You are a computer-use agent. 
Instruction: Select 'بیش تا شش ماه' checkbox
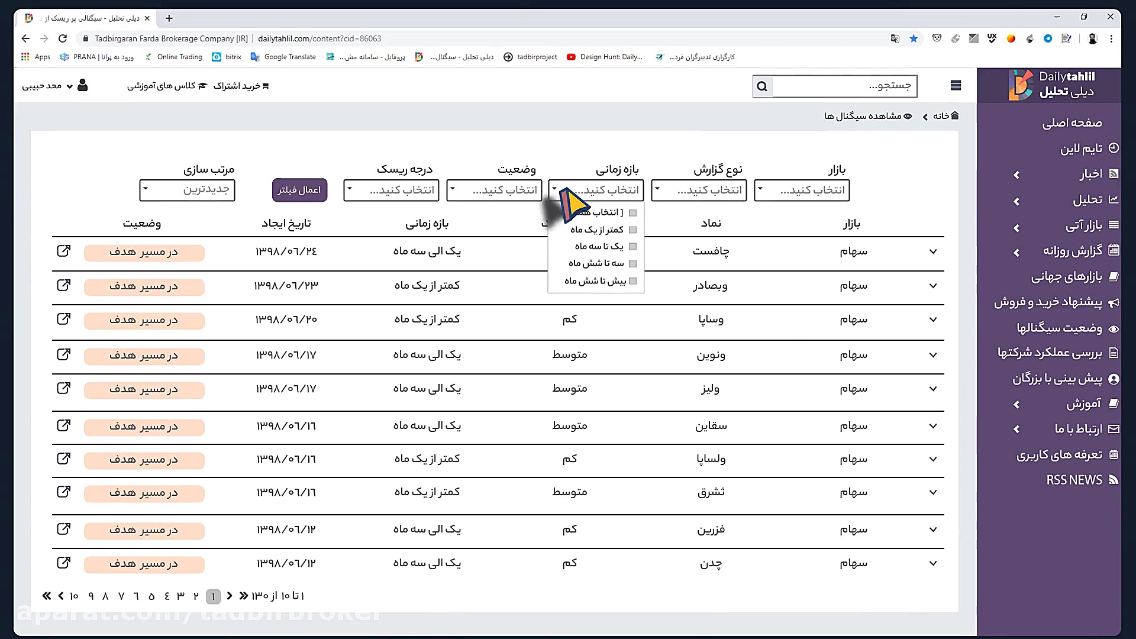point(632,281)
